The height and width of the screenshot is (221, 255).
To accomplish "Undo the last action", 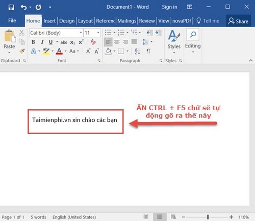I will 23,7.
